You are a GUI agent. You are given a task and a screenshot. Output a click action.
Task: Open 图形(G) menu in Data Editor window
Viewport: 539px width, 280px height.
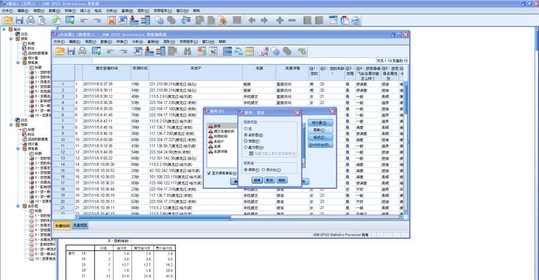click(x=169, y=42)
